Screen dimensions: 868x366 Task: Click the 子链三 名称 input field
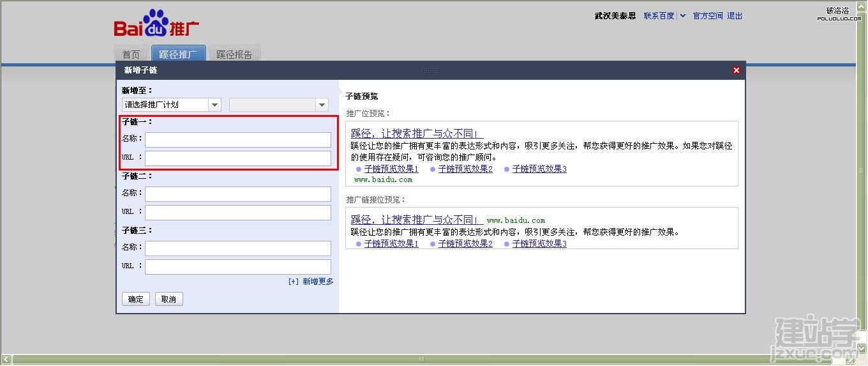click(238, 248)
